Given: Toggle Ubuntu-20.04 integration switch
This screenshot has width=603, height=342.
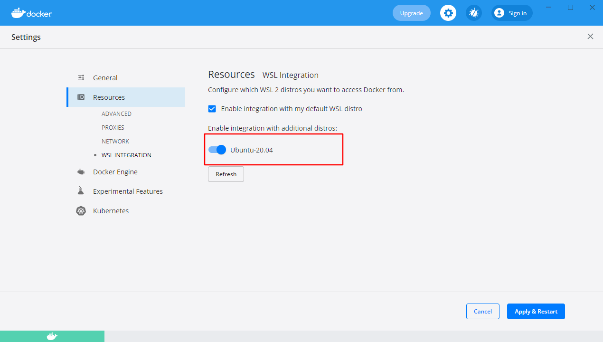Looking at the screenshot, I should tap(217, 150).
